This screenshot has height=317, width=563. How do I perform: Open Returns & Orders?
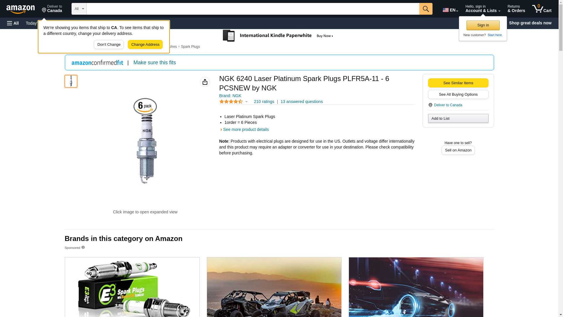click(x=516, y=9)
